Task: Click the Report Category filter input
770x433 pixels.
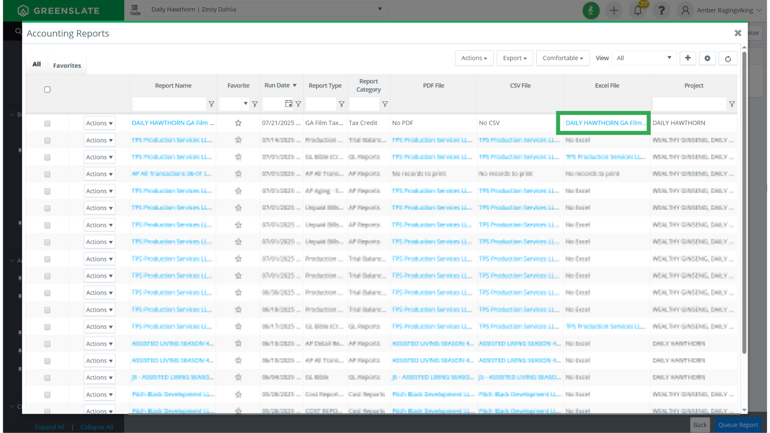Action: point(364,104)
